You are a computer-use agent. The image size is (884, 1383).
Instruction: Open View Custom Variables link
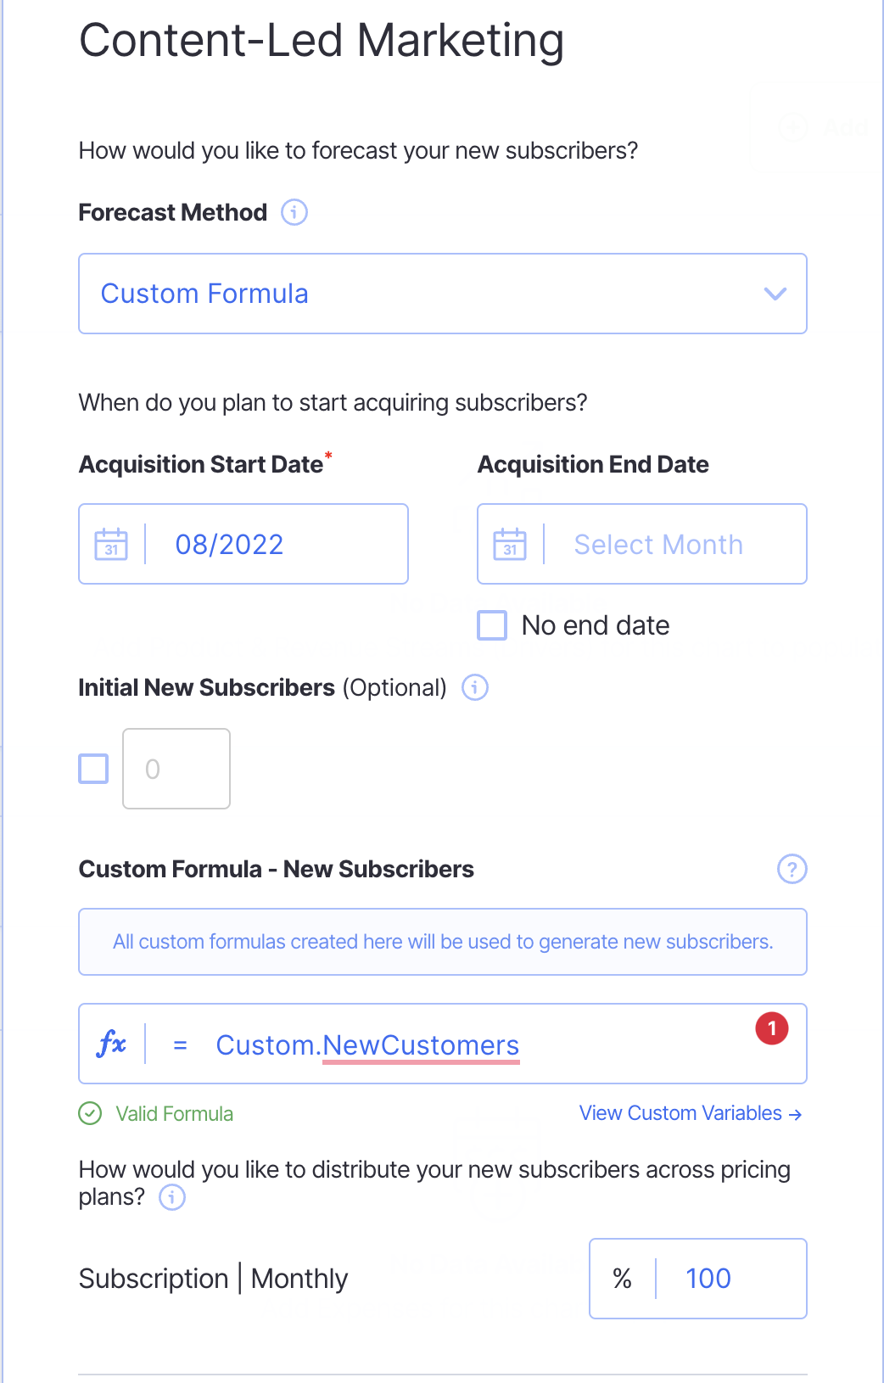click(x=690, y=1113)
